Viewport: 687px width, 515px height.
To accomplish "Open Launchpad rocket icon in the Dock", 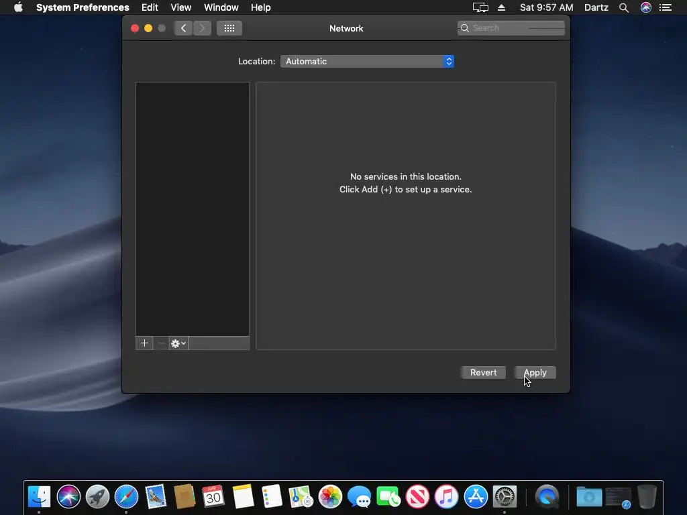I will [x=97, y=497].
